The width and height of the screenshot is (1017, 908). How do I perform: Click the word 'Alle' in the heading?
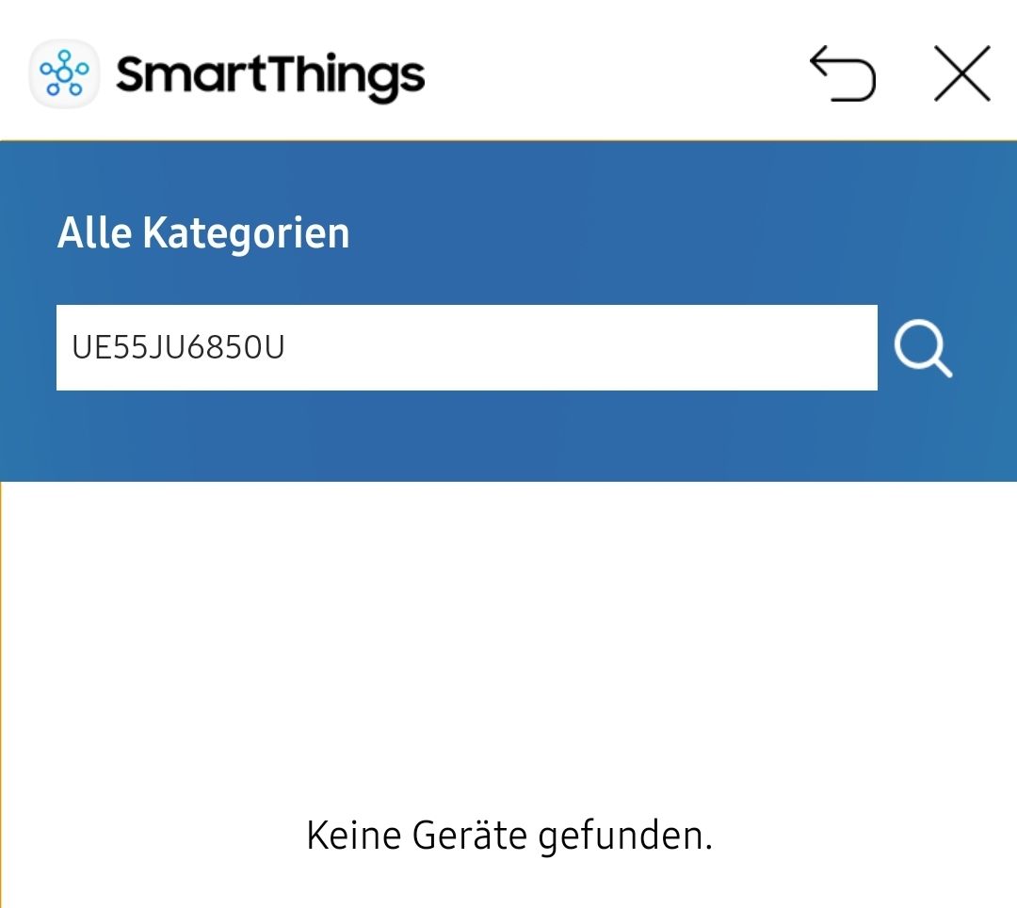(95, 233)
